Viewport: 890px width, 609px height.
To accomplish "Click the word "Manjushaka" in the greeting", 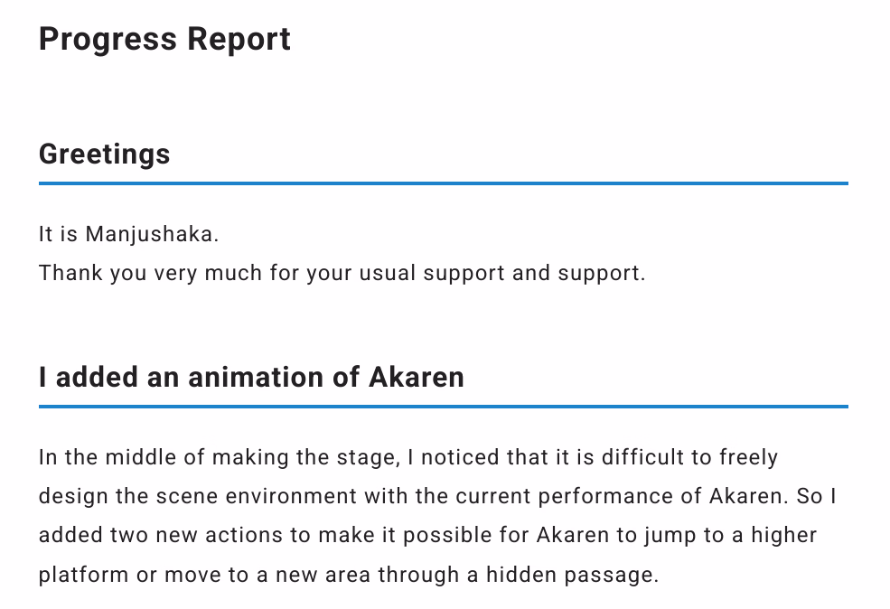I will point(149,234).
